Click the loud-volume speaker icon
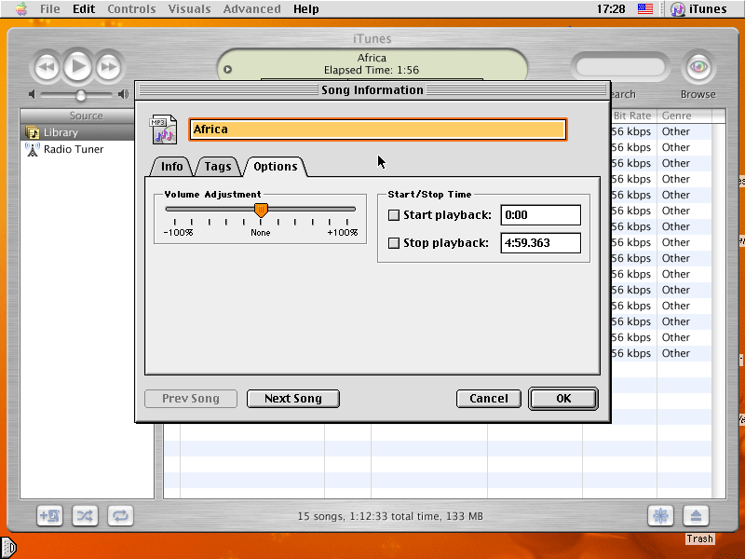This screenshot has width=745, height=559. tap(123, 94)
